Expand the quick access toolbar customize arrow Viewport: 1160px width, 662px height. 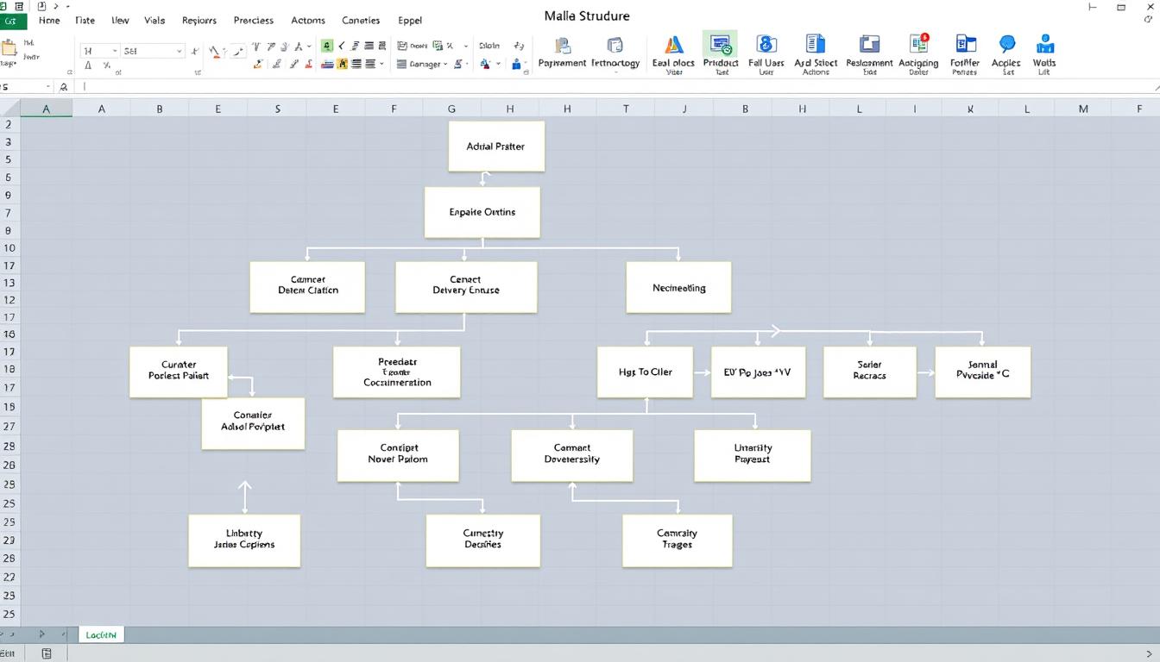tap(67, 6)
